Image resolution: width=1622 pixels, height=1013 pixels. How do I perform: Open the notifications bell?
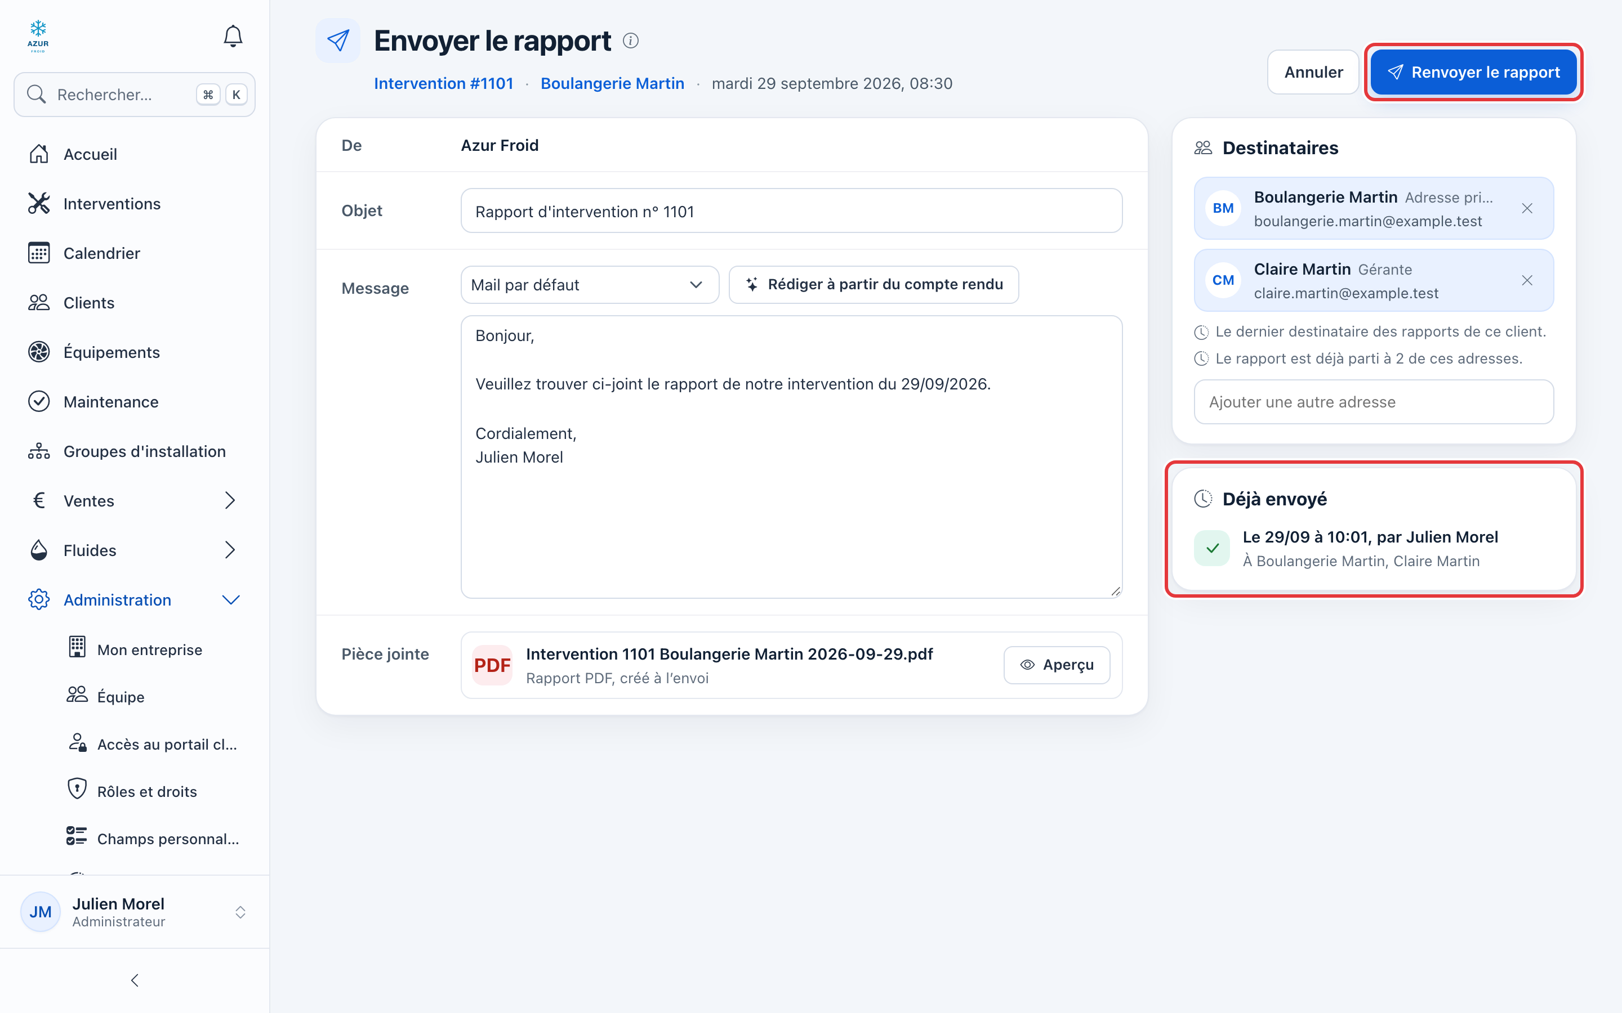233,36
